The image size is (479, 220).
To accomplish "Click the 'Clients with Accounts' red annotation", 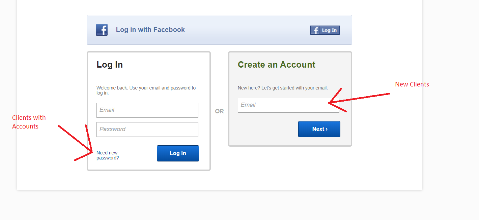I will pyautogui.click(x=29, y=122).
